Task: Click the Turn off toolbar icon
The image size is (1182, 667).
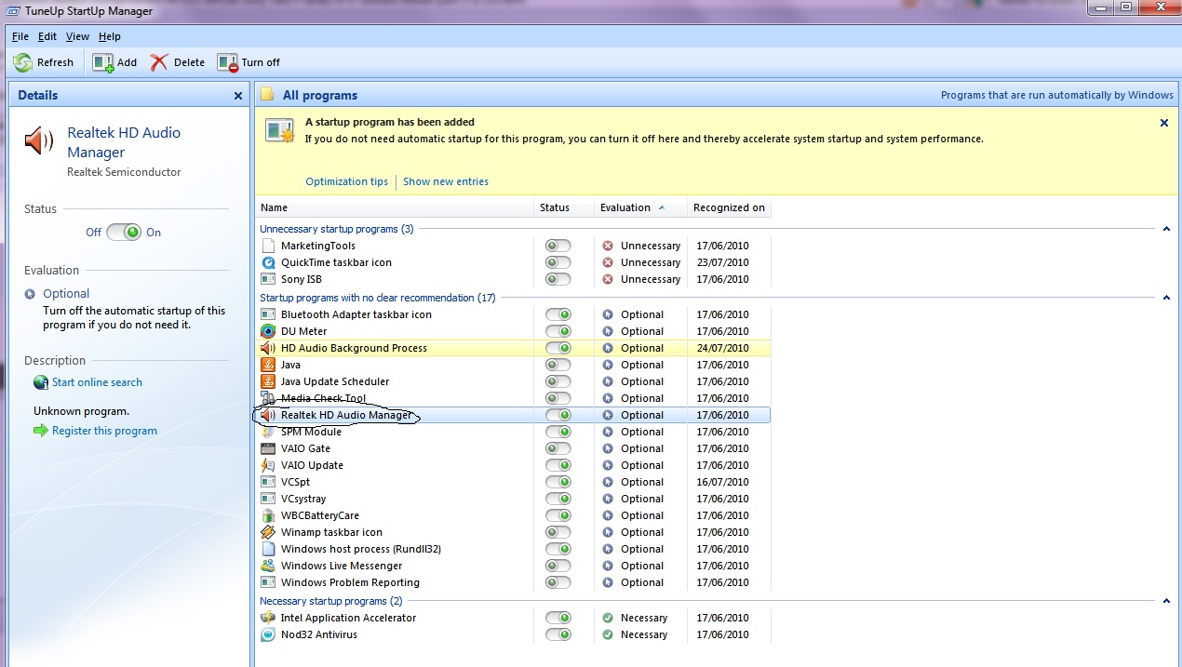Action: point(228,62)
